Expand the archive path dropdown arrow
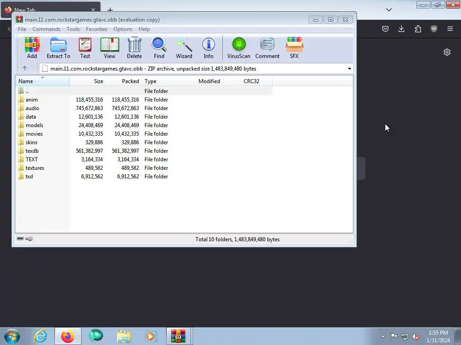 pyautogui.click(x=349, y=69)
